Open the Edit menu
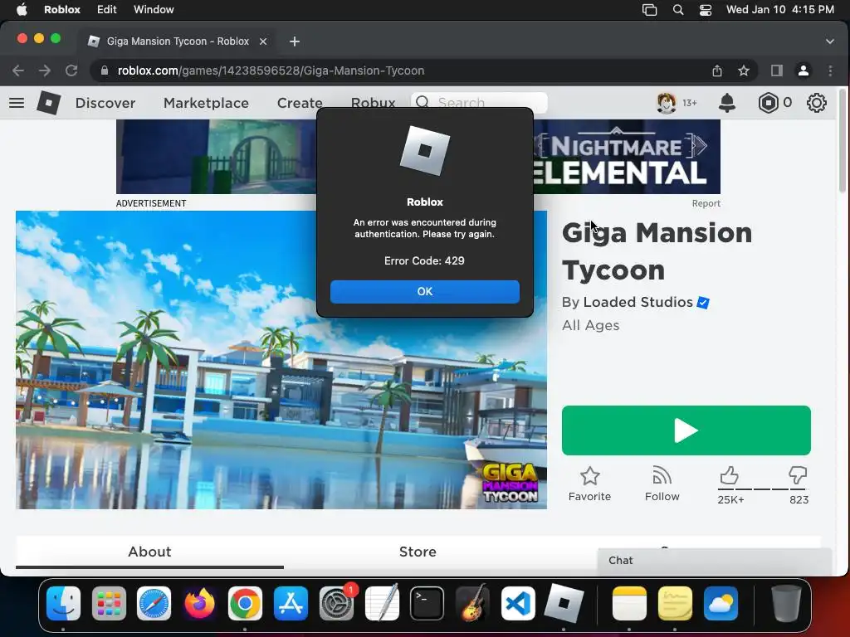This screenshot has height=637, width=850. coord(106,9)
